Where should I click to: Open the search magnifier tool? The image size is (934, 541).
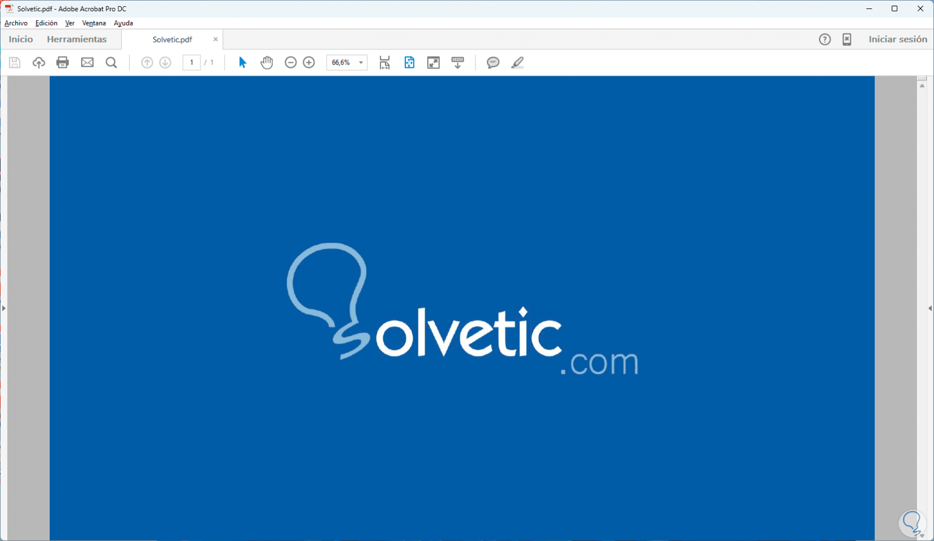coord(112,62)
